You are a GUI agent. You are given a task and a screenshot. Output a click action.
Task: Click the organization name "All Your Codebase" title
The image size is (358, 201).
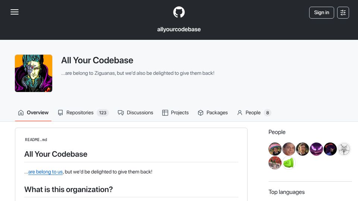(x=97, y=60)
